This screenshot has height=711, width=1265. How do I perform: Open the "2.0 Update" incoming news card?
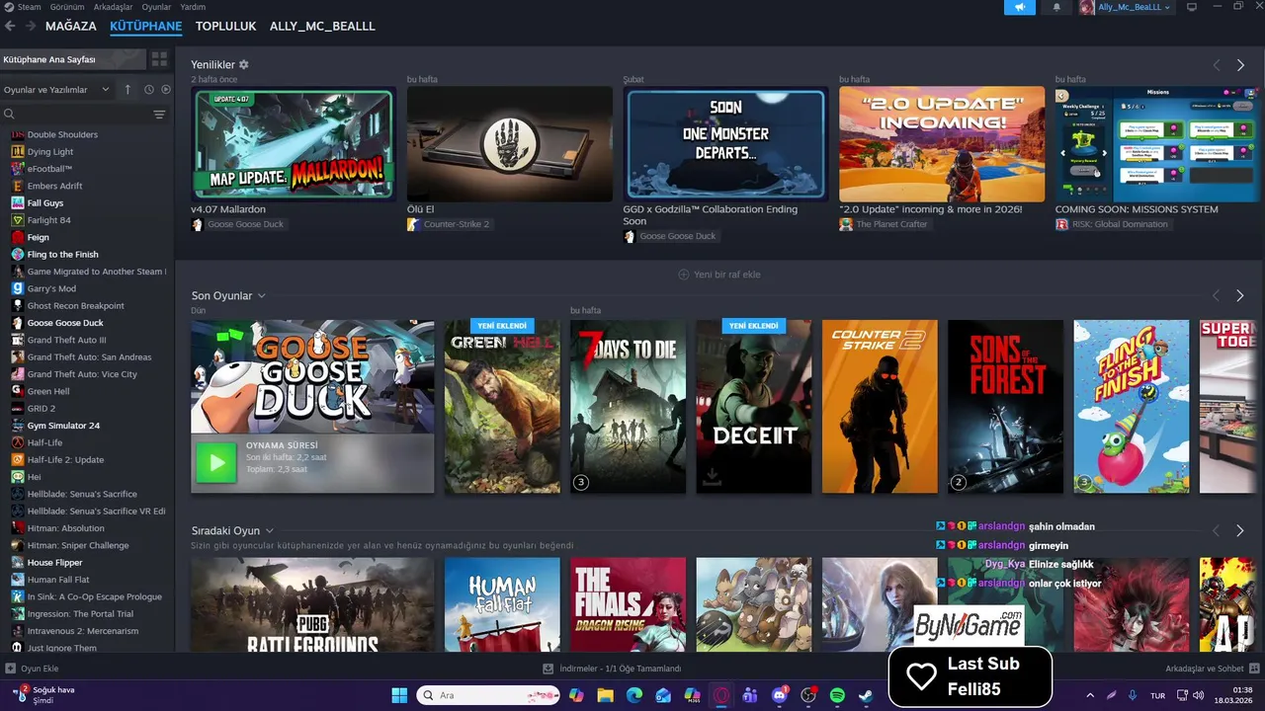(942, 144)
